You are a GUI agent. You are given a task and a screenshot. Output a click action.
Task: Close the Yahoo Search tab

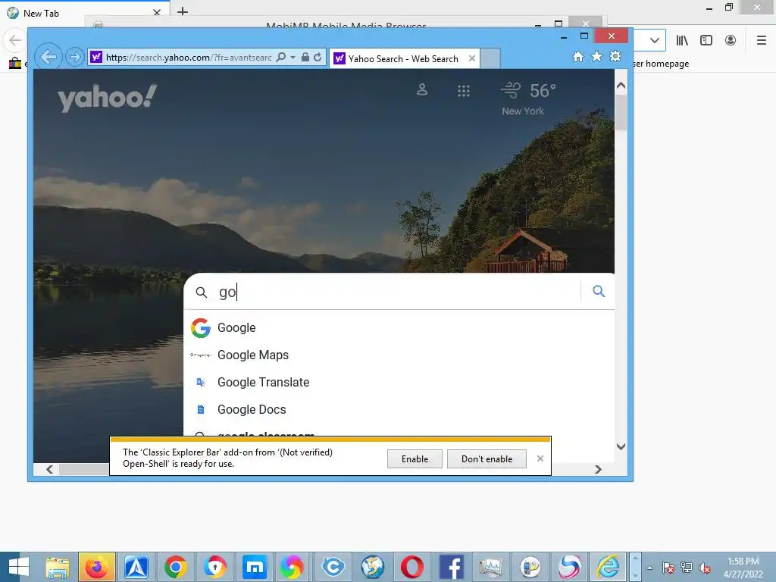[471, 58]
